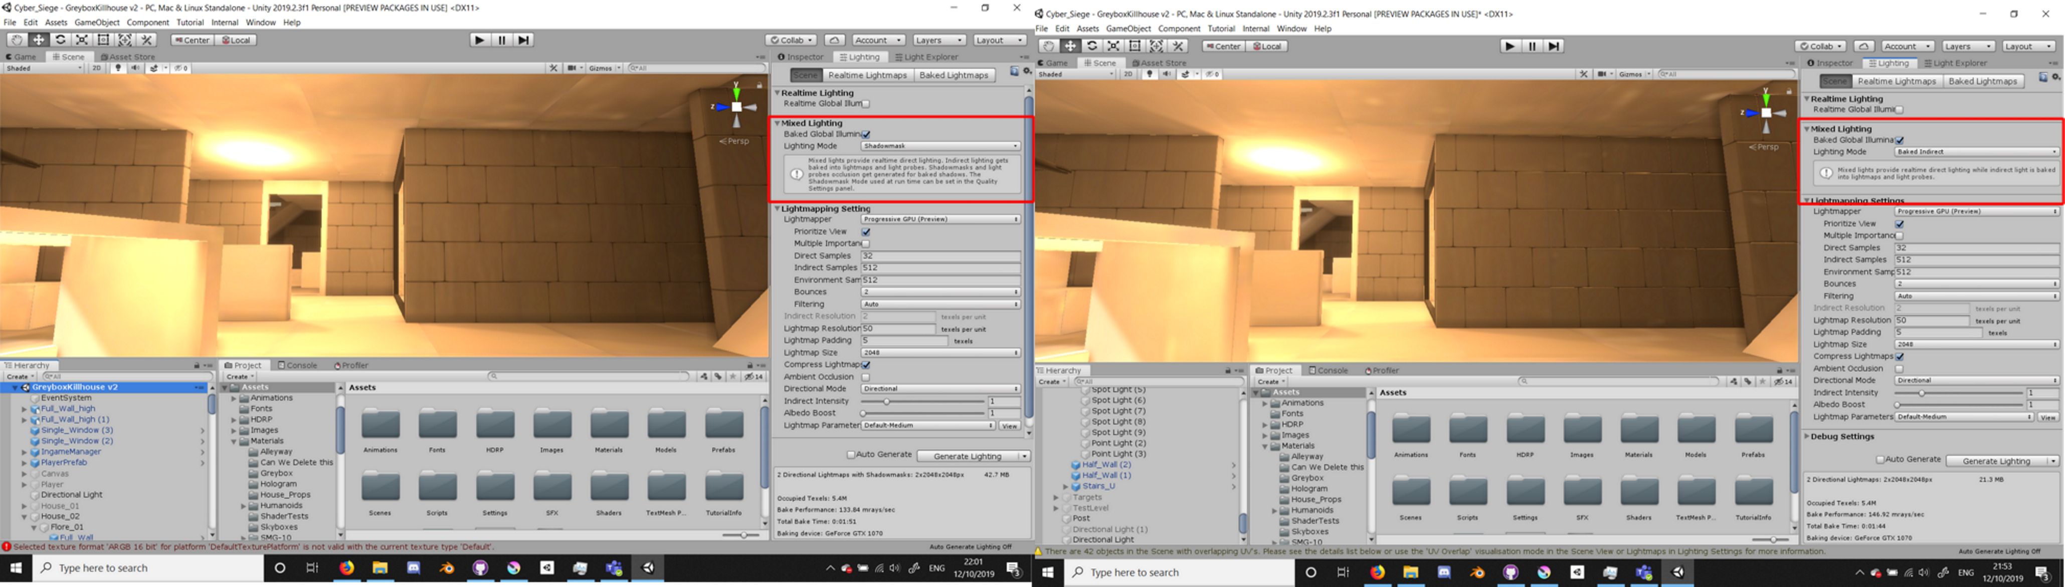
Task: Select the Scale tool in left window
Action: 82,40
